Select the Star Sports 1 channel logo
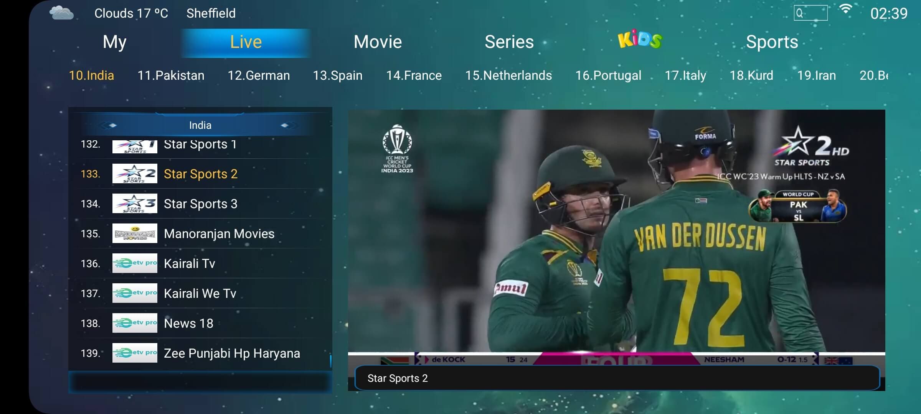This screenshot has height=414, width=921. [x=135, y=146]
